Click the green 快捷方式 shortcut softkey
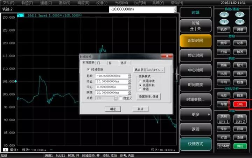The image size is (252, 158). 195,144
